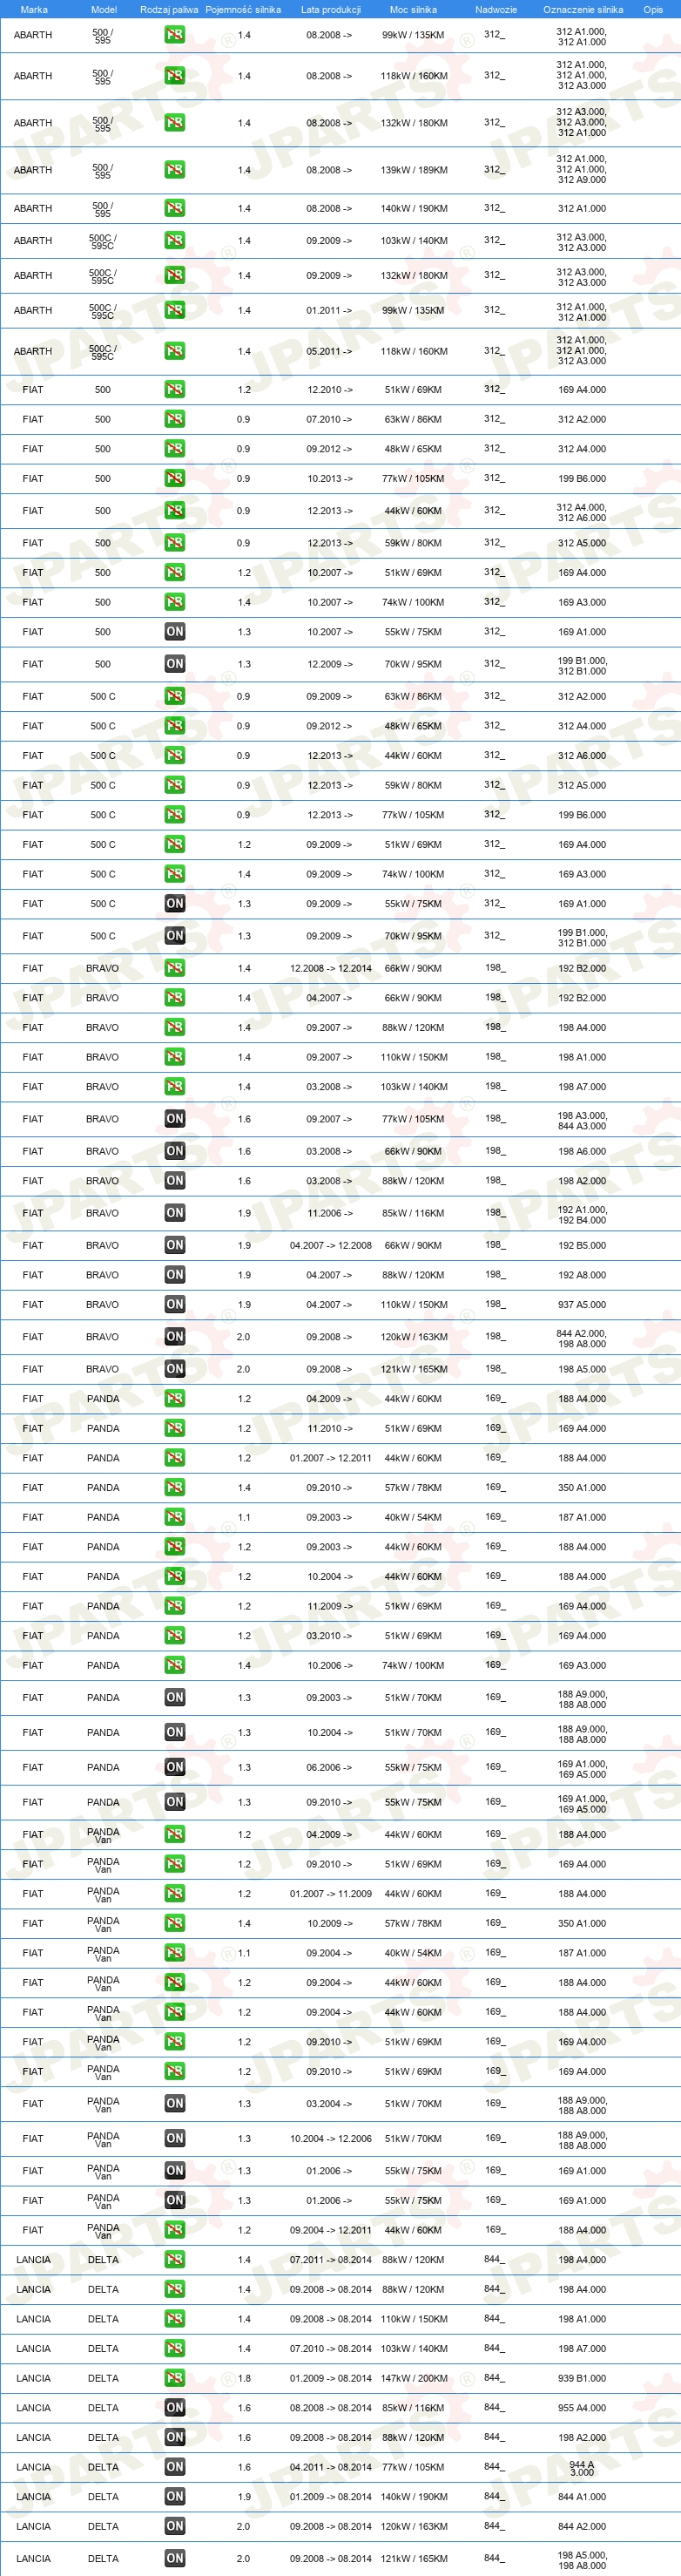Click petrol icon in Abarth 500C/595C 103kW/140KM row
The height and width of the screenshot is (2576, 681).
pyautogui.click(x=175, y=241)
